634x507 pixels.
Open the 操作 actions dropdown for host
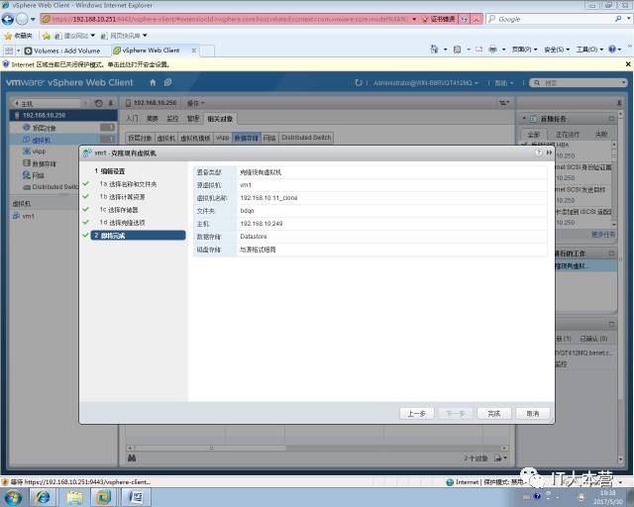(x=196, y=103)
